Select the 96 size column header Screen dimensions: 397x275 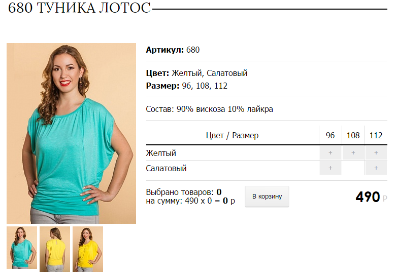pos(330,135)
